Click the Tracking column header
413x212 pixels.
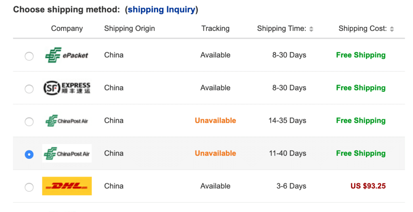click(x=215, y=29)
